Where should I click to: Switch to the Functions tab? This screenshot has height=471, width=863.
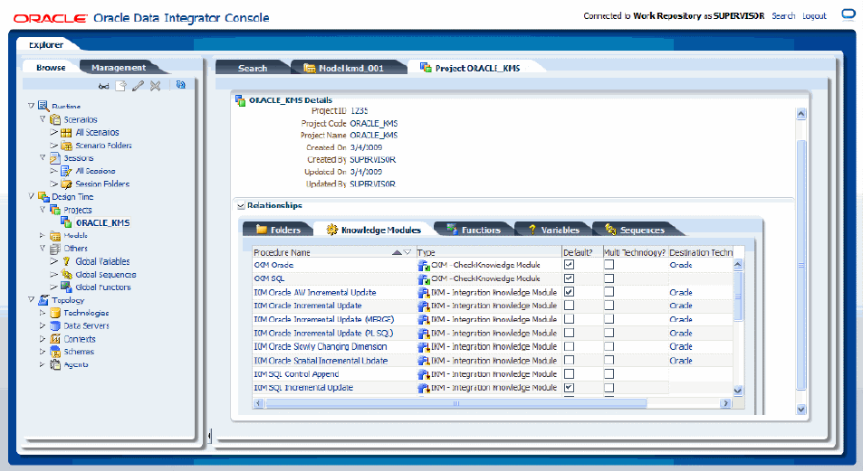click(474, 230)
